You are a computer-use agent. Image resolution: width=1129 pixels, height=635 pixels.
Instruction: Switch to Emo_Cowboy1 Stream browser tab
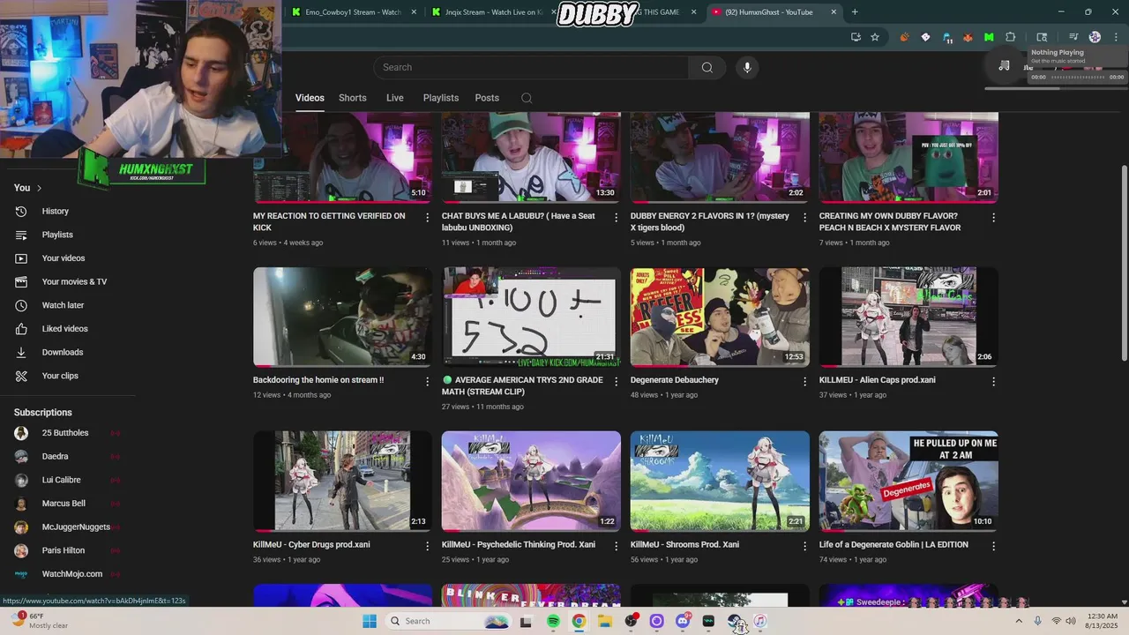[x=353, y=12]
